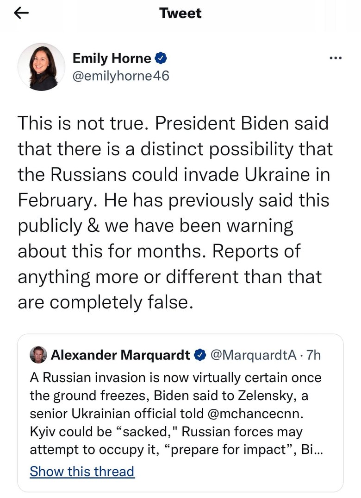Click Emily Horne's blue verified badge
361x498 pixels.
[161, 58]
